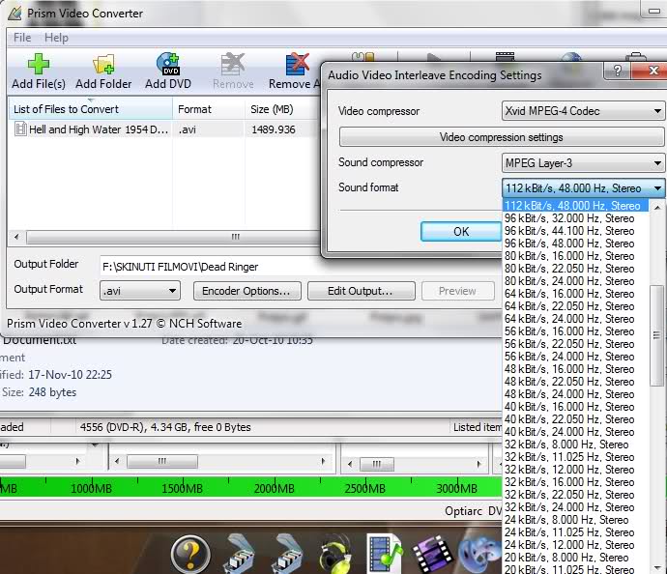Select 32 kBit/s, 11.025 Hz, Stereo

click(575, 457)
